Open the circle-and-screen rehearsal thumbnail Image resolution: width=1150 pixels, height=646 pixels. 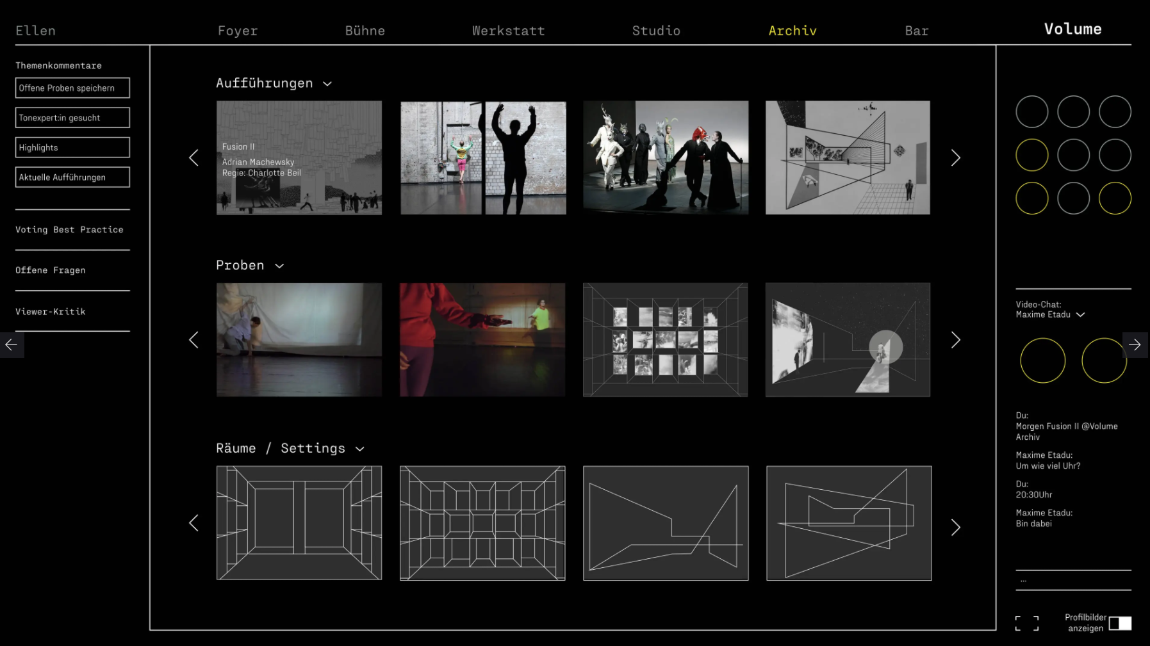848,340
